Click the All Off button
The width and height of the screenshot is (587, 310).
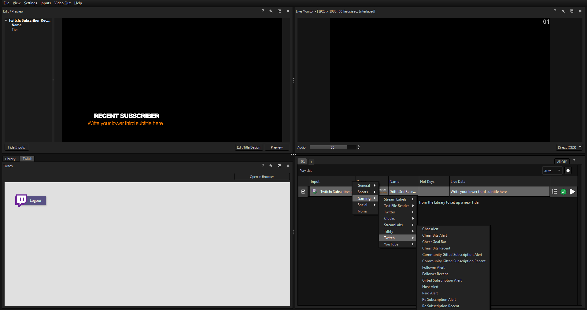(562, 162)
